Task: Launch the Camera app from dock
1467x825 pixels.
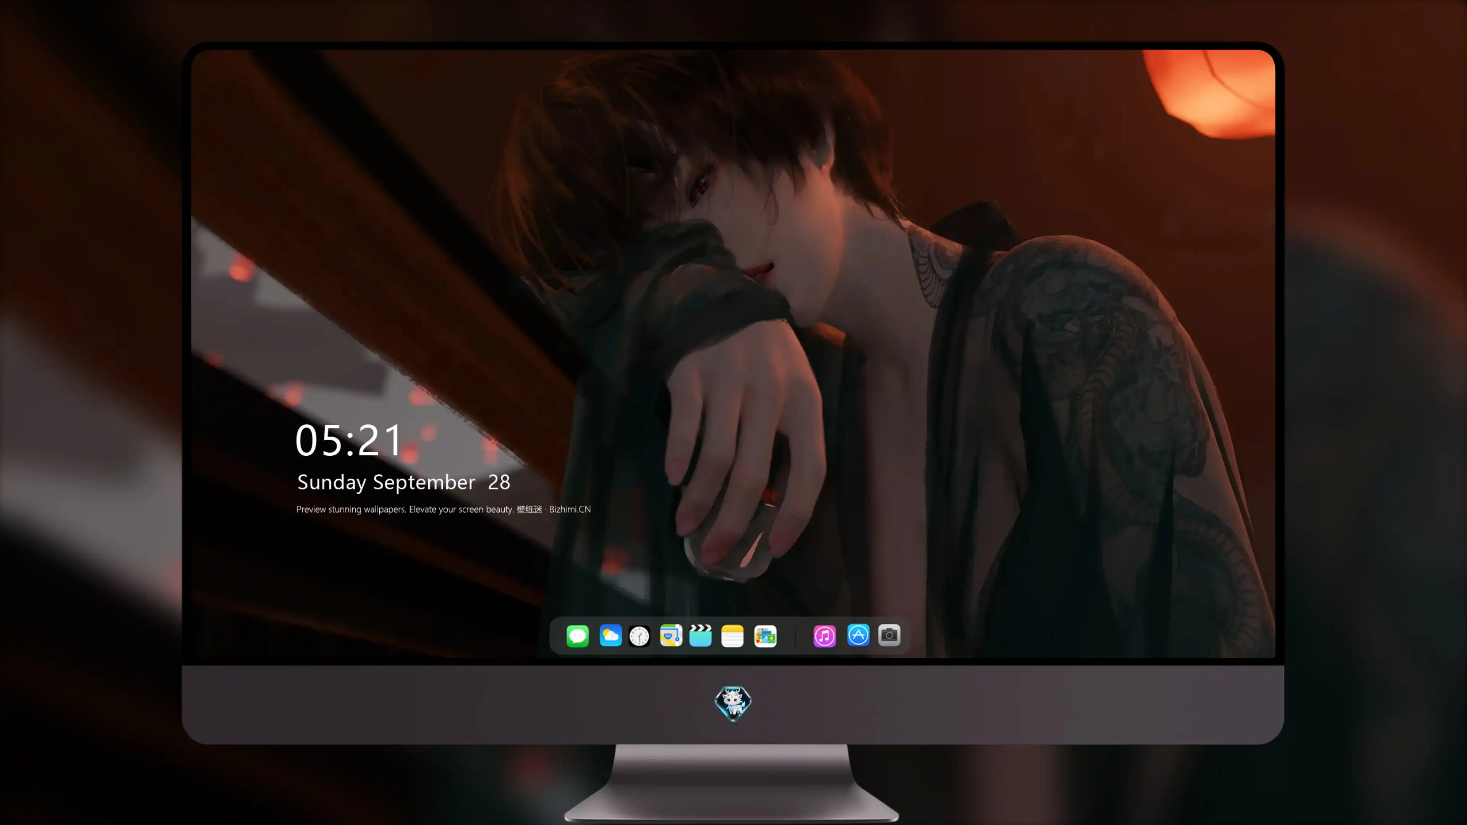Action: [889, 635]
